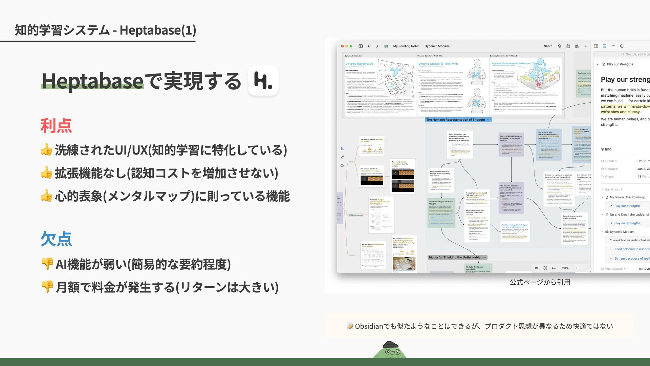Select the magnifier search tool on canvas
This screenshot has width=650, height=366.
(x=342, y=166)
